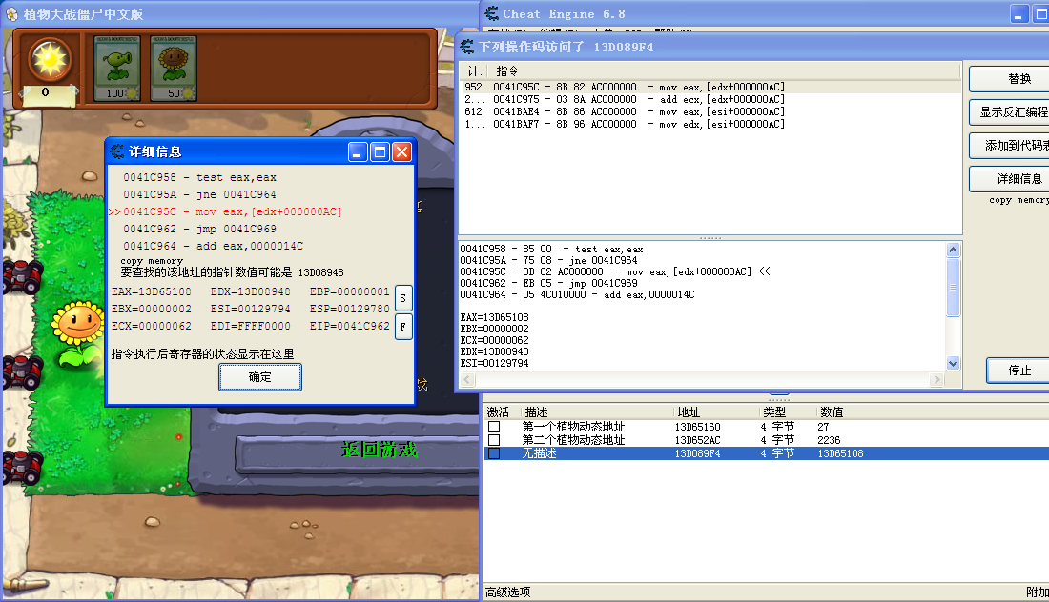
Task: Click the disassembly pane scroll-up arrow
Action: click(954, 250)
